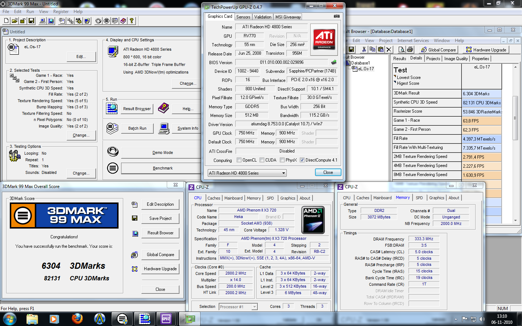522x326 pixels.
Task: Click the CPU-Z icon in the taskbar
Action: tap(166, 319)
